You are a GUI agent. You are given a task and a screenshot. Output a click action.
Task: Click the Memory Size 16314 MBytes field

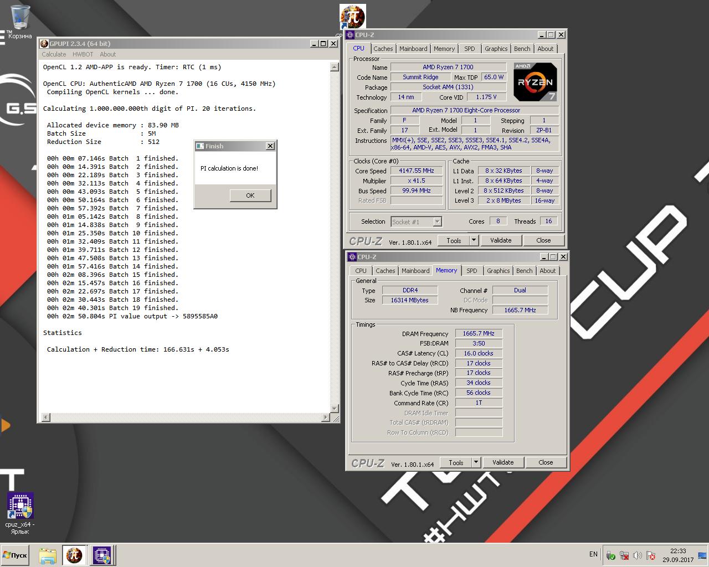coord(409,300)
